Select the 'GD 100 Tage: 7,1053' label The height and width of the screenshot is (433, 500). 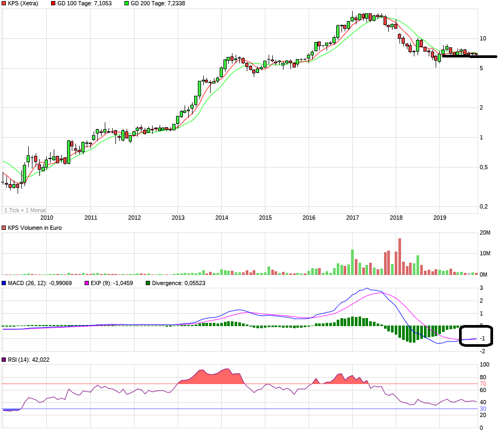tap(85, 4)
